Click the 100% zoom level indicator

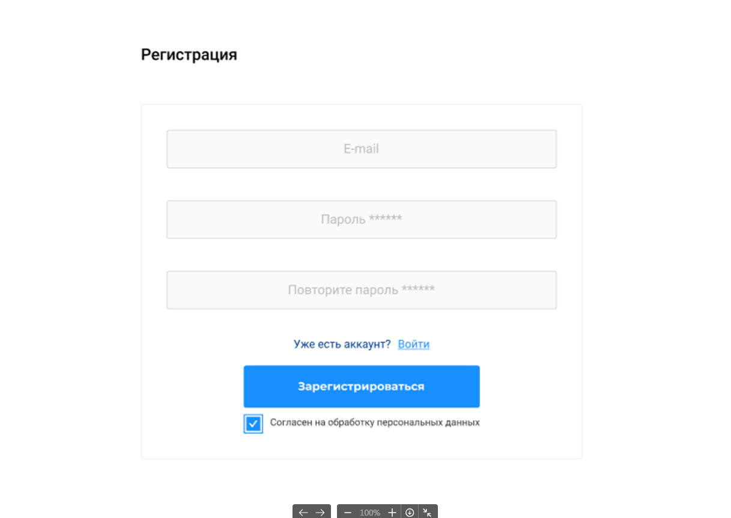(370, 513)
